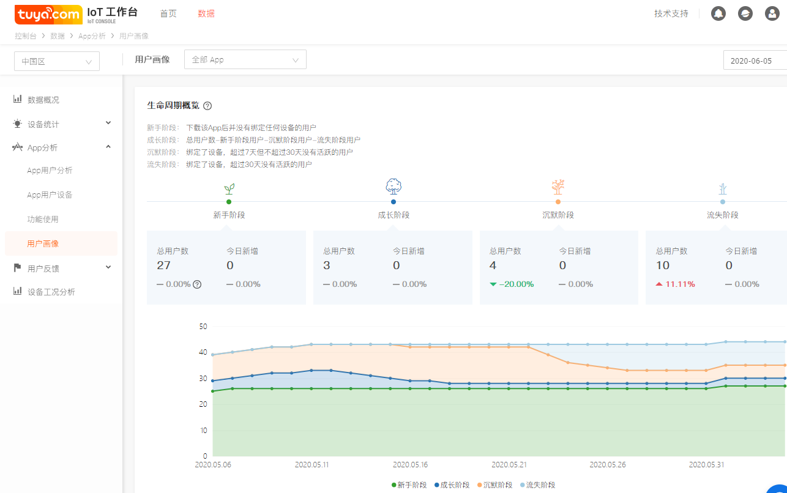Screen dimensions: 787x493
Task: Click the green down arrow by -20.00%
Action: point(493,284)
